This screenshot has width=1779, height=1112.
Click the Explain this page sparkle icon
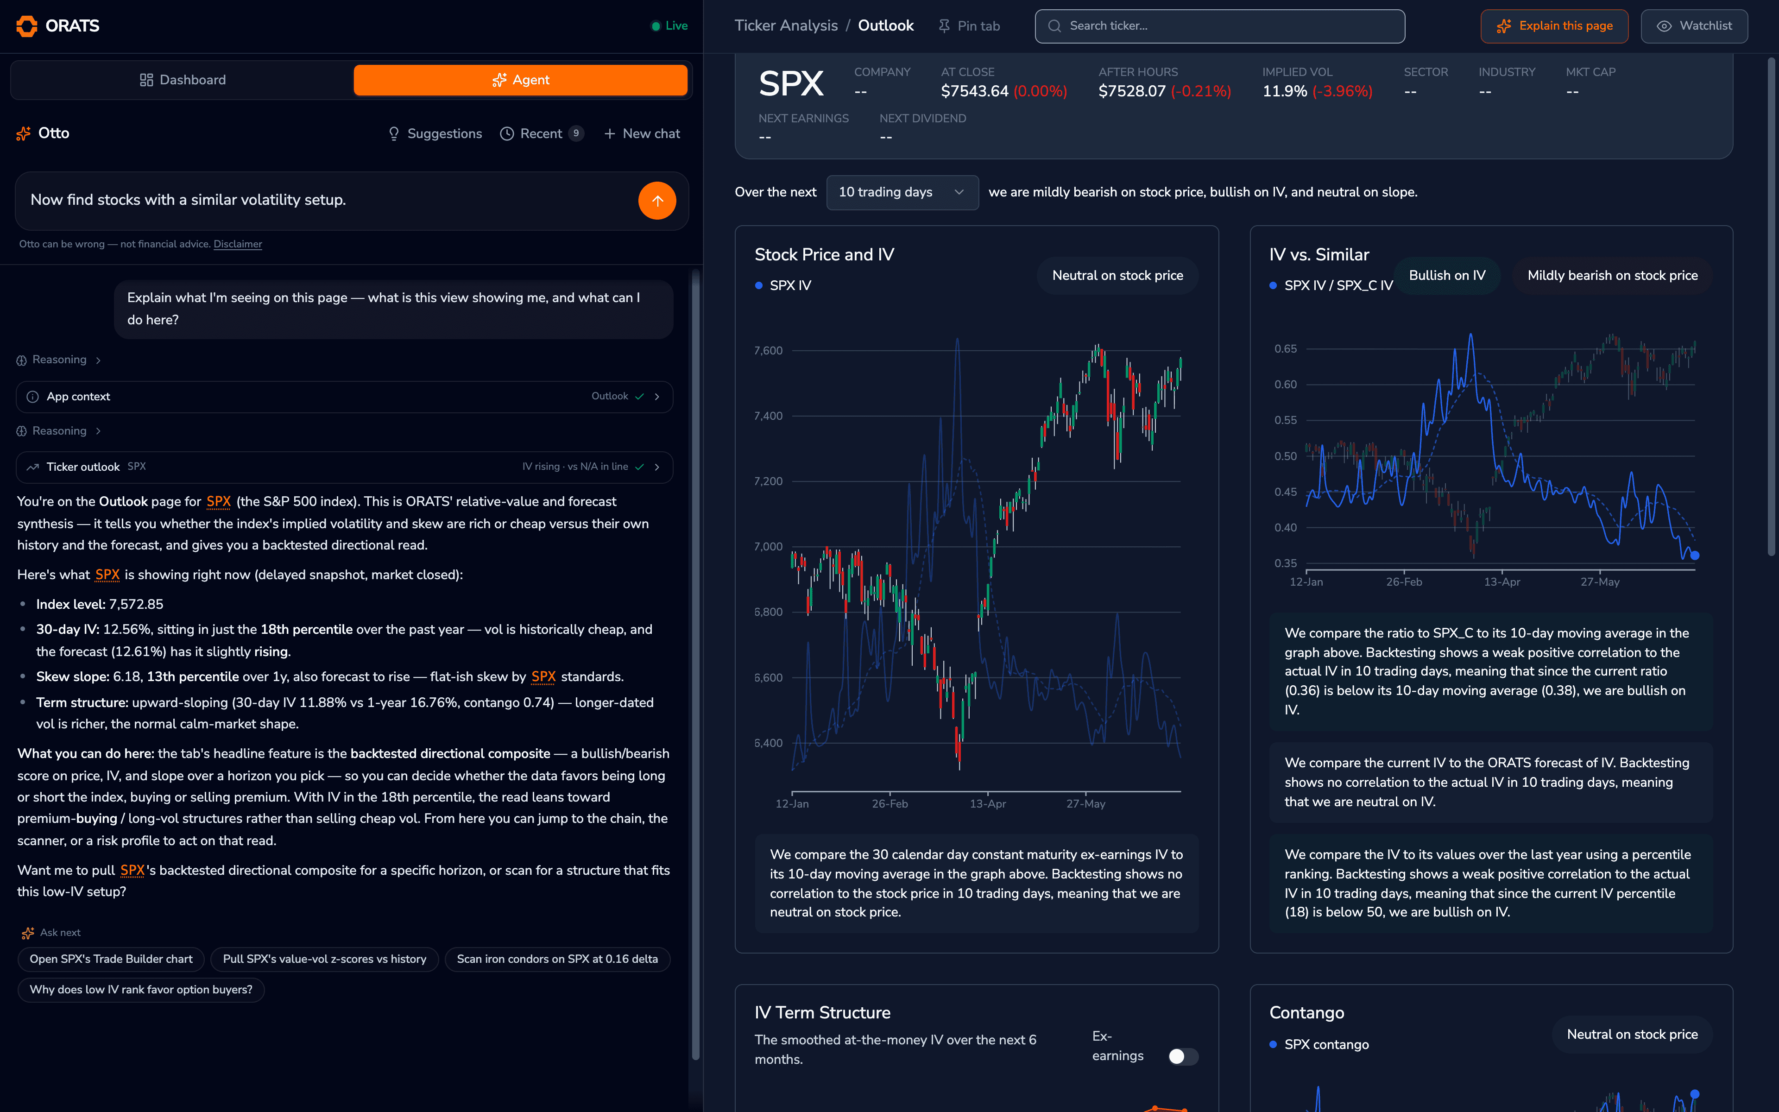(1504, 26)
